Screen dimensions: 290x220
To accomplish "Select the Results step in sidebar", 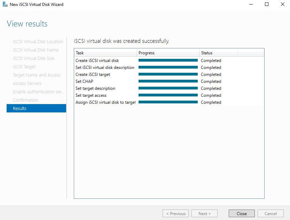I will [36, 108].
